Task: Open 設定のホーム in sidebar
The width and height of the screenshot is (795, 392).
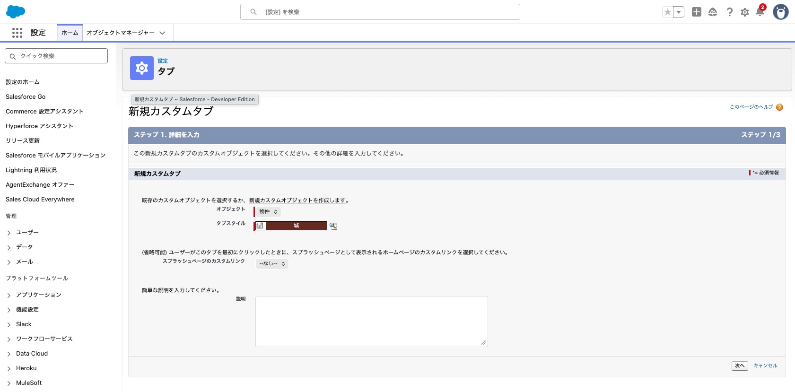Action: pyautogui.click(x=23, y=82)
